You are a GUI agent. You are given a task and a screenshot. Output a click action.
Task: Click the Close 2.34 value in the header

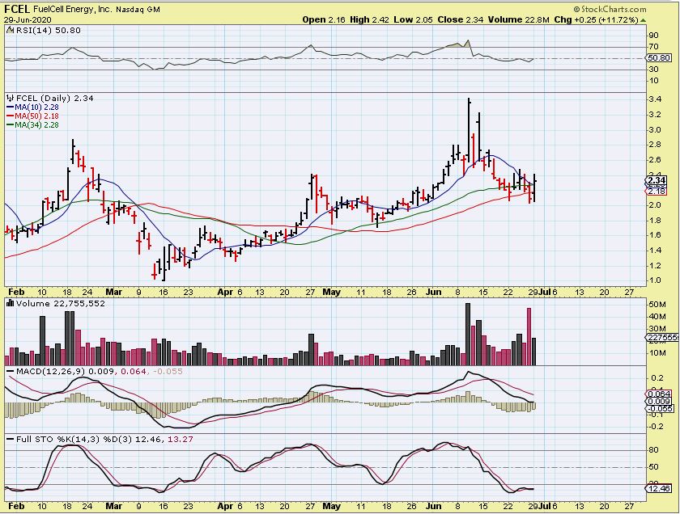(x=461, y=20)
